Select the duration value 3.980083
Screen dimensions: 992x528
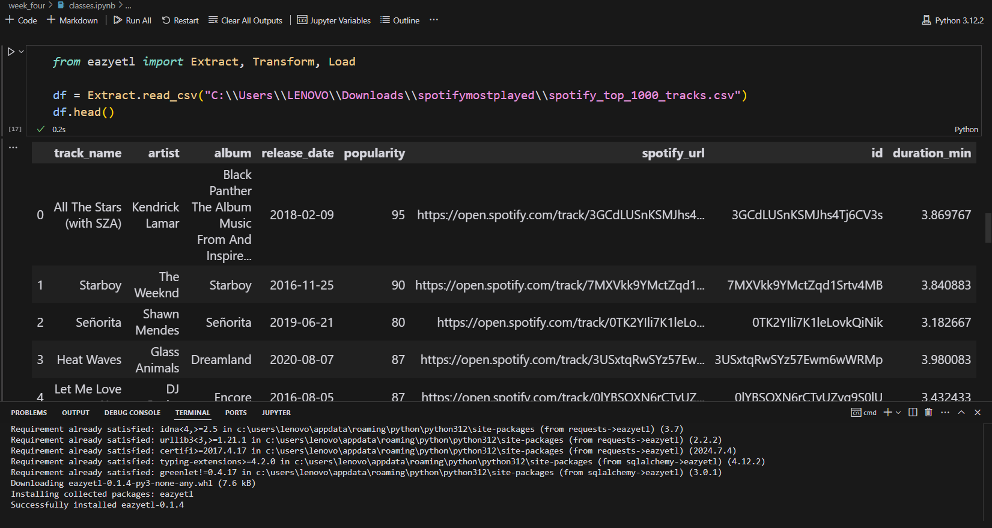pyautogui.click(x=946, y=360)
